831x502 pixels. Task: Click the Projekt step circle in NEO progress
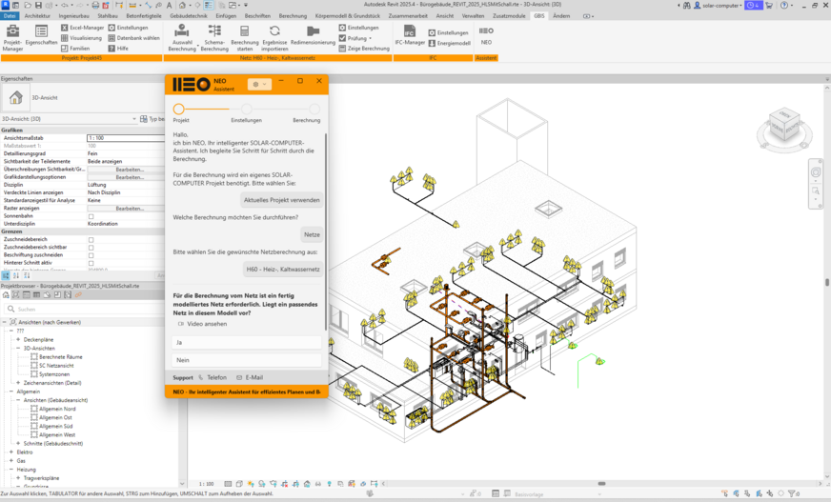[178, 110]
